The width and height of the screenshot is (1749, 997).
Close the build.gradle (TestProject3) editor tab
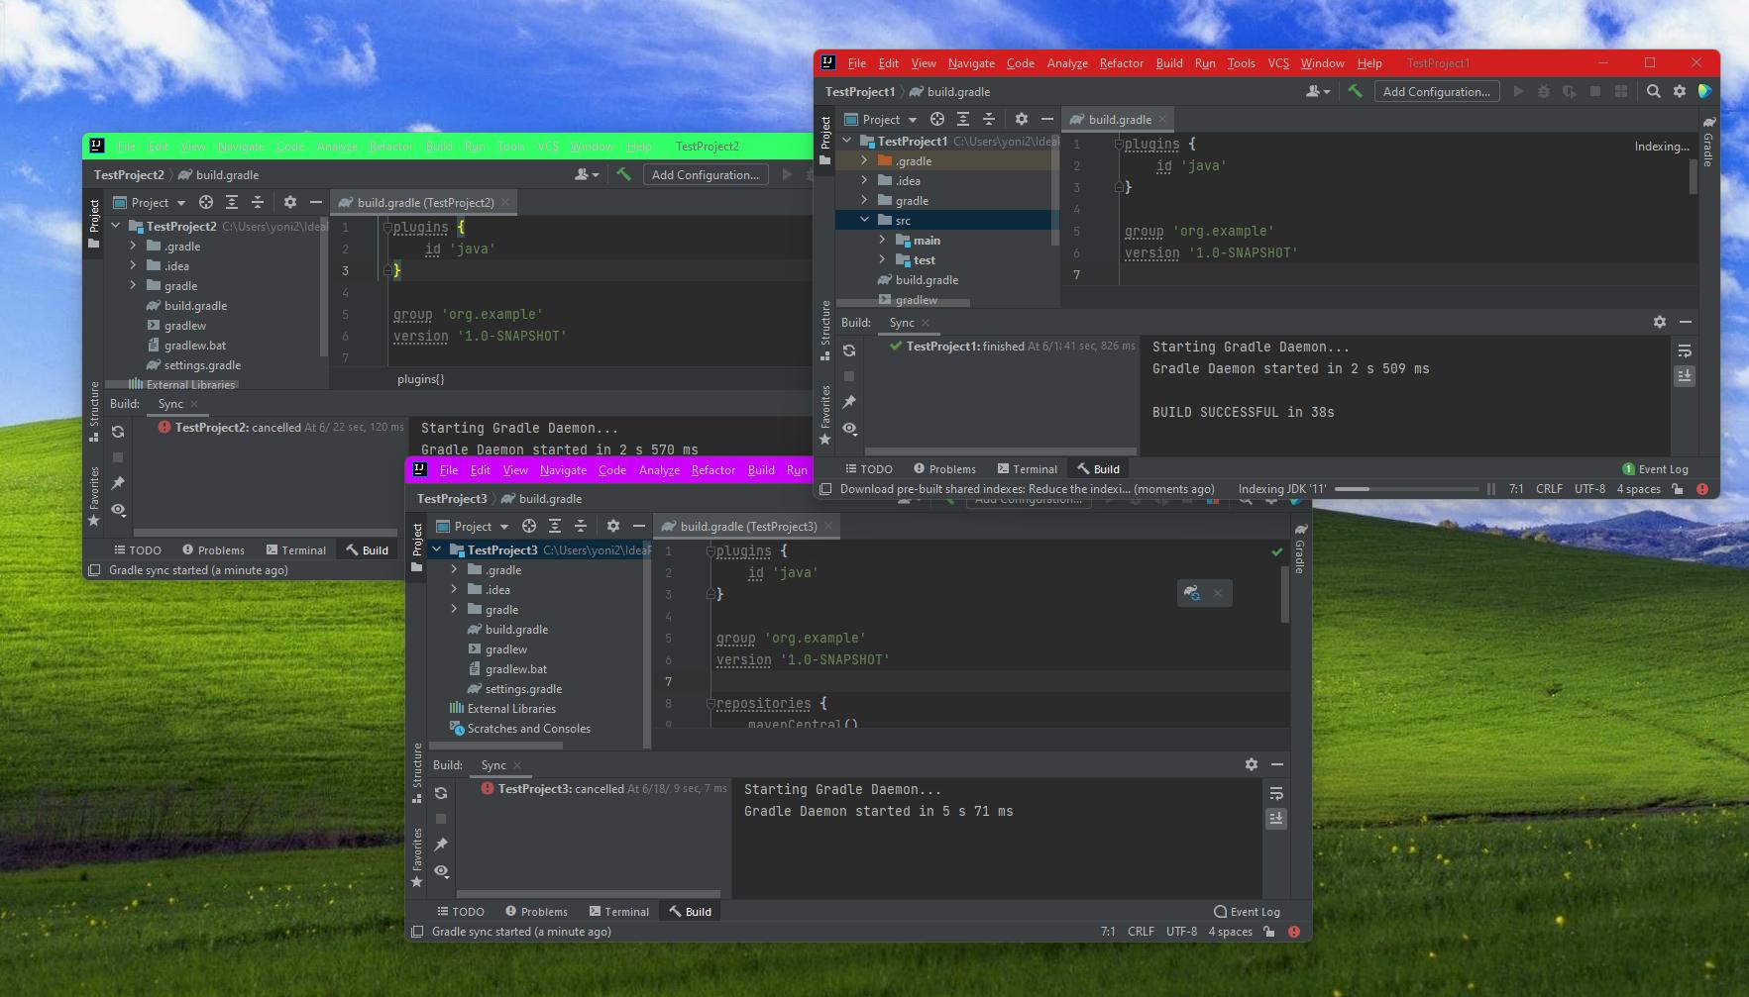(829, 526)
